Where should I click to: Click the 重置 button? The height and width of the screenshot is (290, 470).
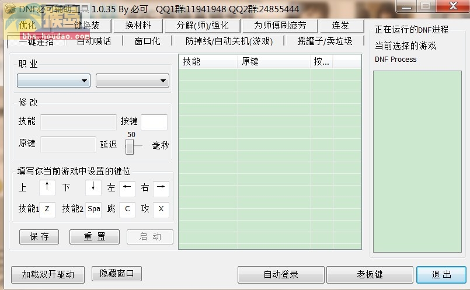click(95, 237)
